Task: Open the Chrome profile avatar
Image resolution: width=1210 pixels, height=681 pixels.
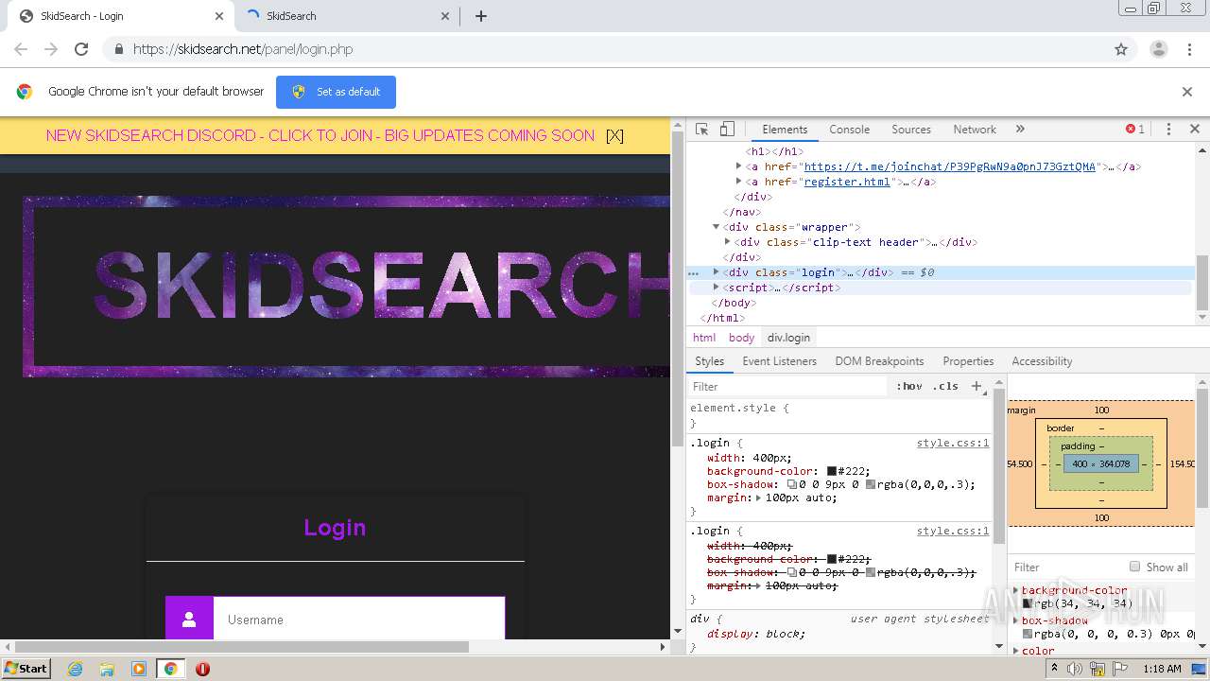Action: pos(1158,49)
